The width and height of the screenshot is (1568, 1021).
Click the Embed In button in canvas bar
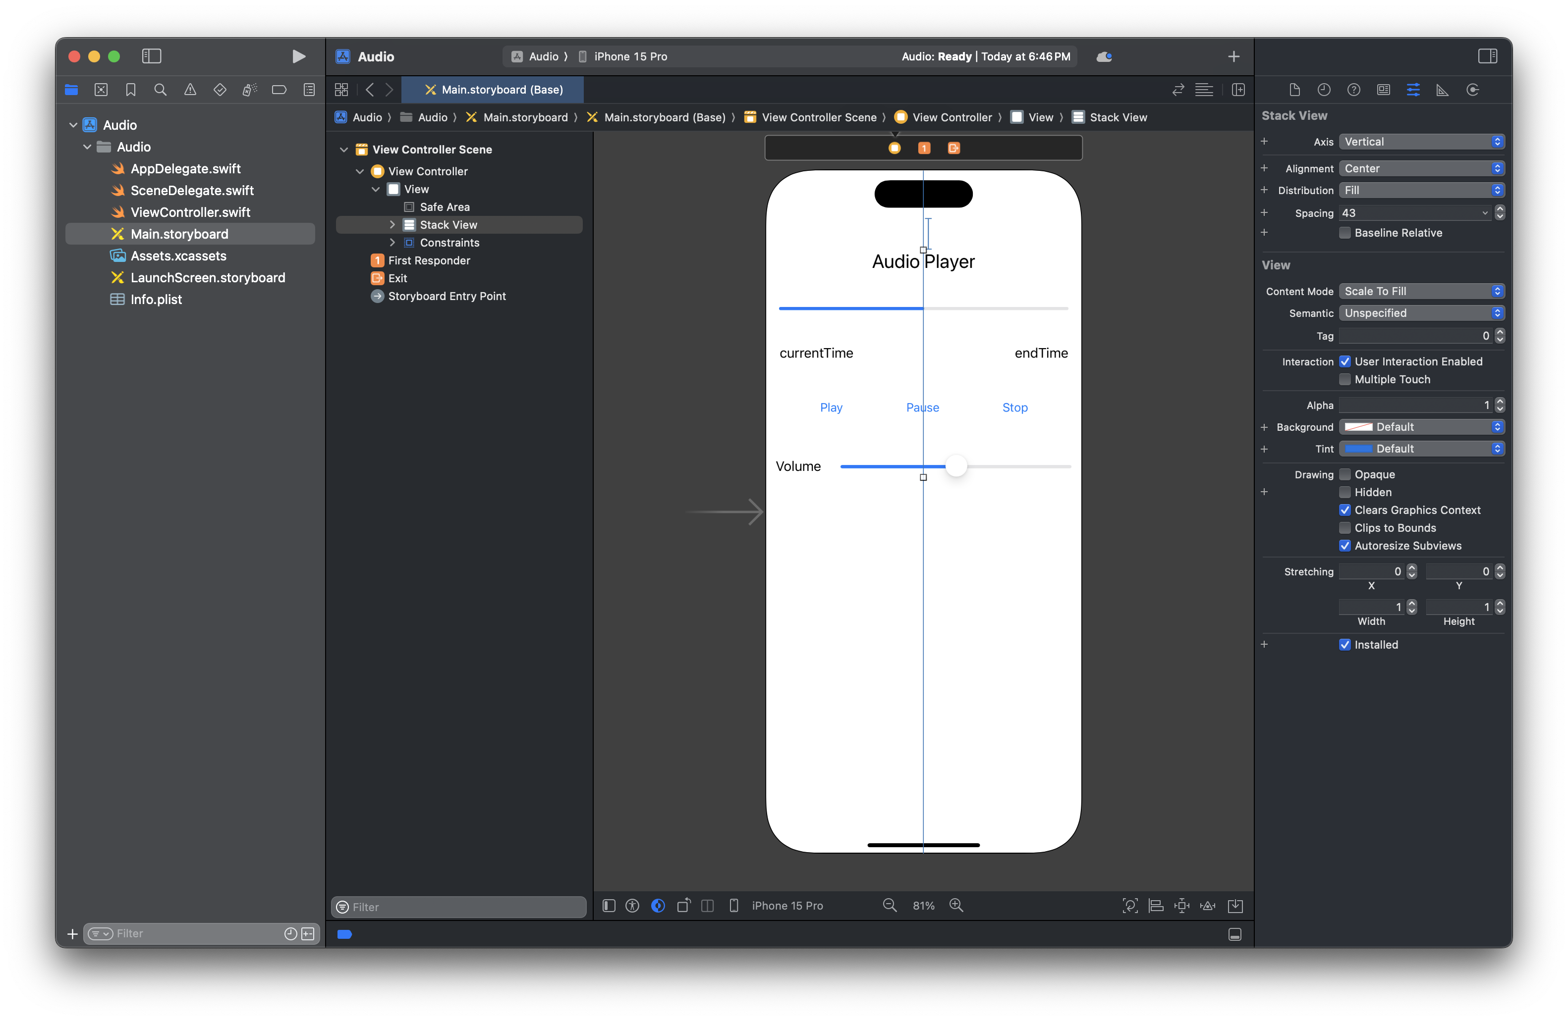(1235, 906)
